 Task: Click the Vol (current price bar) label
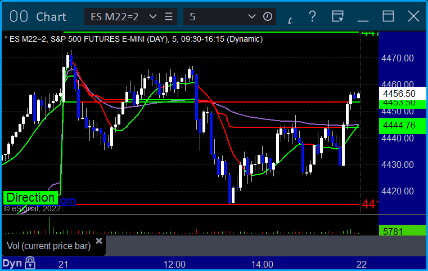click(x=48, y=246)
